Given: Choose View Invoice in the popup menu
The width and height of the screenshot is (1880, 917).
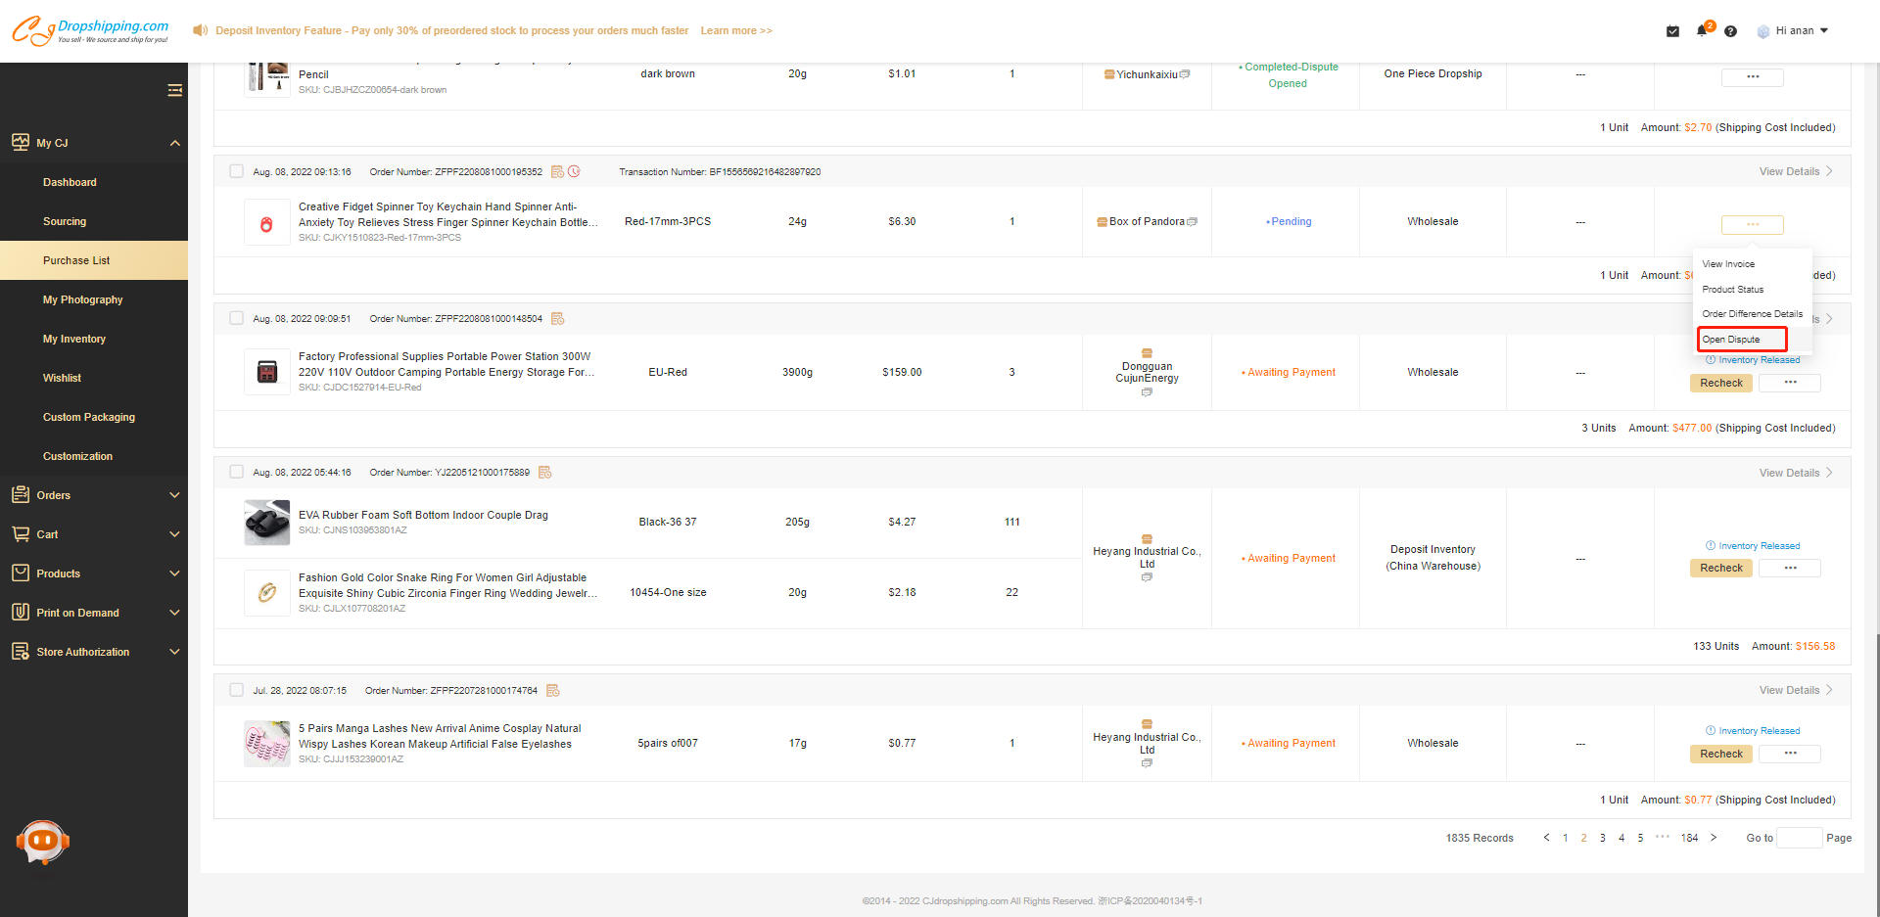Looking at the screenshot, I should (1728, 264).
